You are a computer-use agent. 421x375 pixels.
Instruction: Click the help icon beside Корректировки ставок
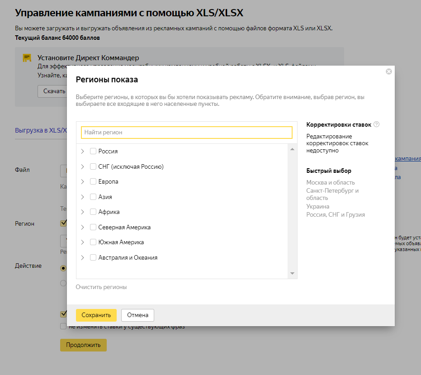pos(377,125)
